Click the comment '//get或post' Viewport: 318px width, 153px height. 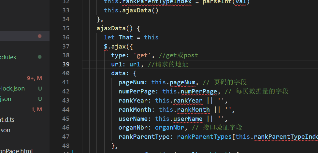(179, 55)
